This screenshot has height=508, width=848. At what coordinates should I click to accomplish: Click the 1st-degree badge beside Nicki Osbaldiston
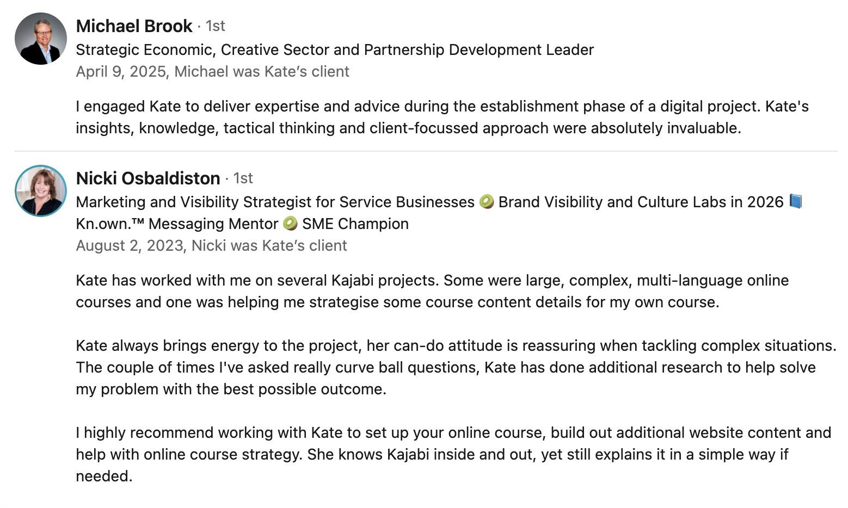pos(243,178)
